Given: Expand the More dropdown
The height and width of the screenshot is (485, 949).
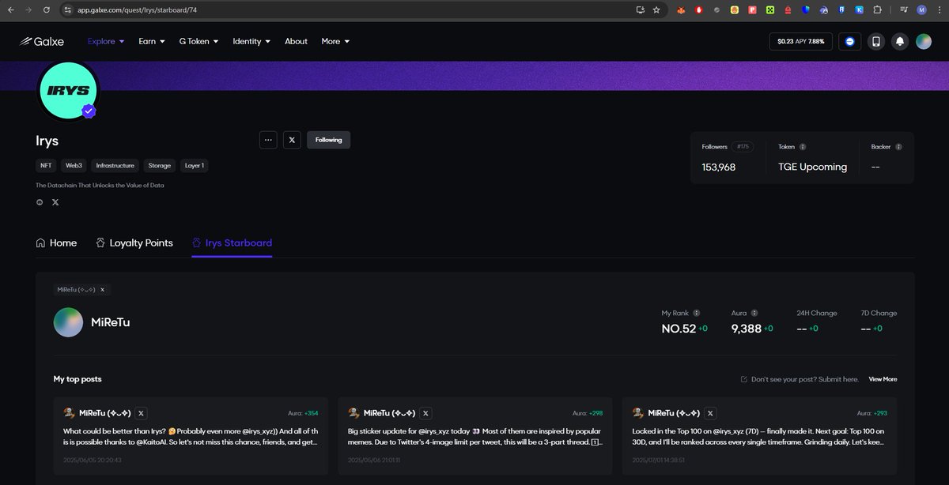Looking at the screenshot, I should click(x=335, y=41).
